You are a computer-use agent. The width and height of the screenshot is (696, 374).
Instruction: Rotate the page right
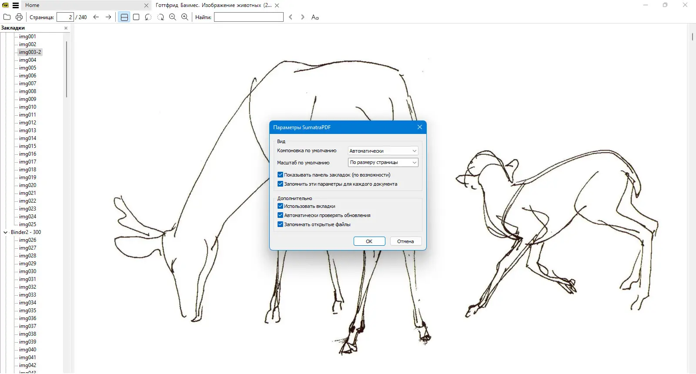pyautogui.click(x=161, y=17)
